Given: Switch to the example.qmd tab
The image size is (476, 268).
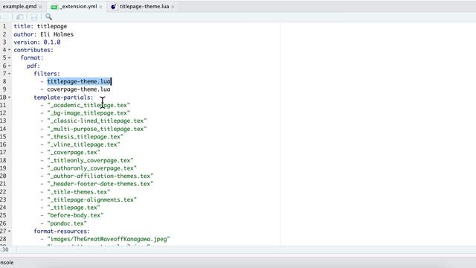Looking at the screenshot, I should [x=19, y=7].
